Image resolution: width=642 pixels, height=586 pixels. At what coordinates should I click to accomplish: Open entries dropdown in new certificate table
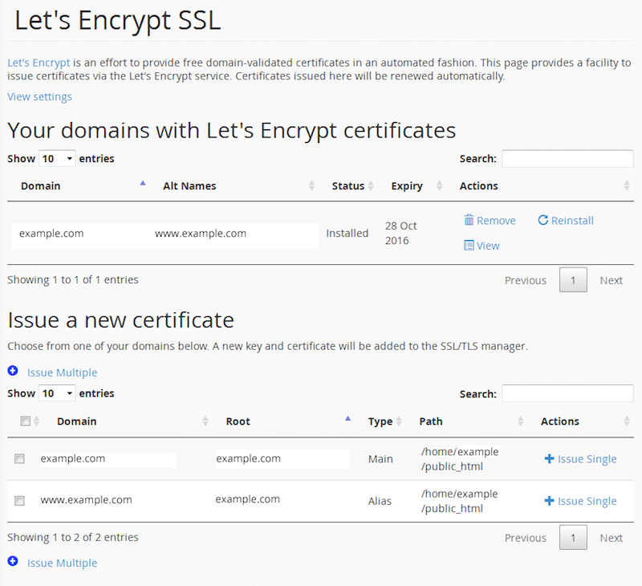(57, 393)
